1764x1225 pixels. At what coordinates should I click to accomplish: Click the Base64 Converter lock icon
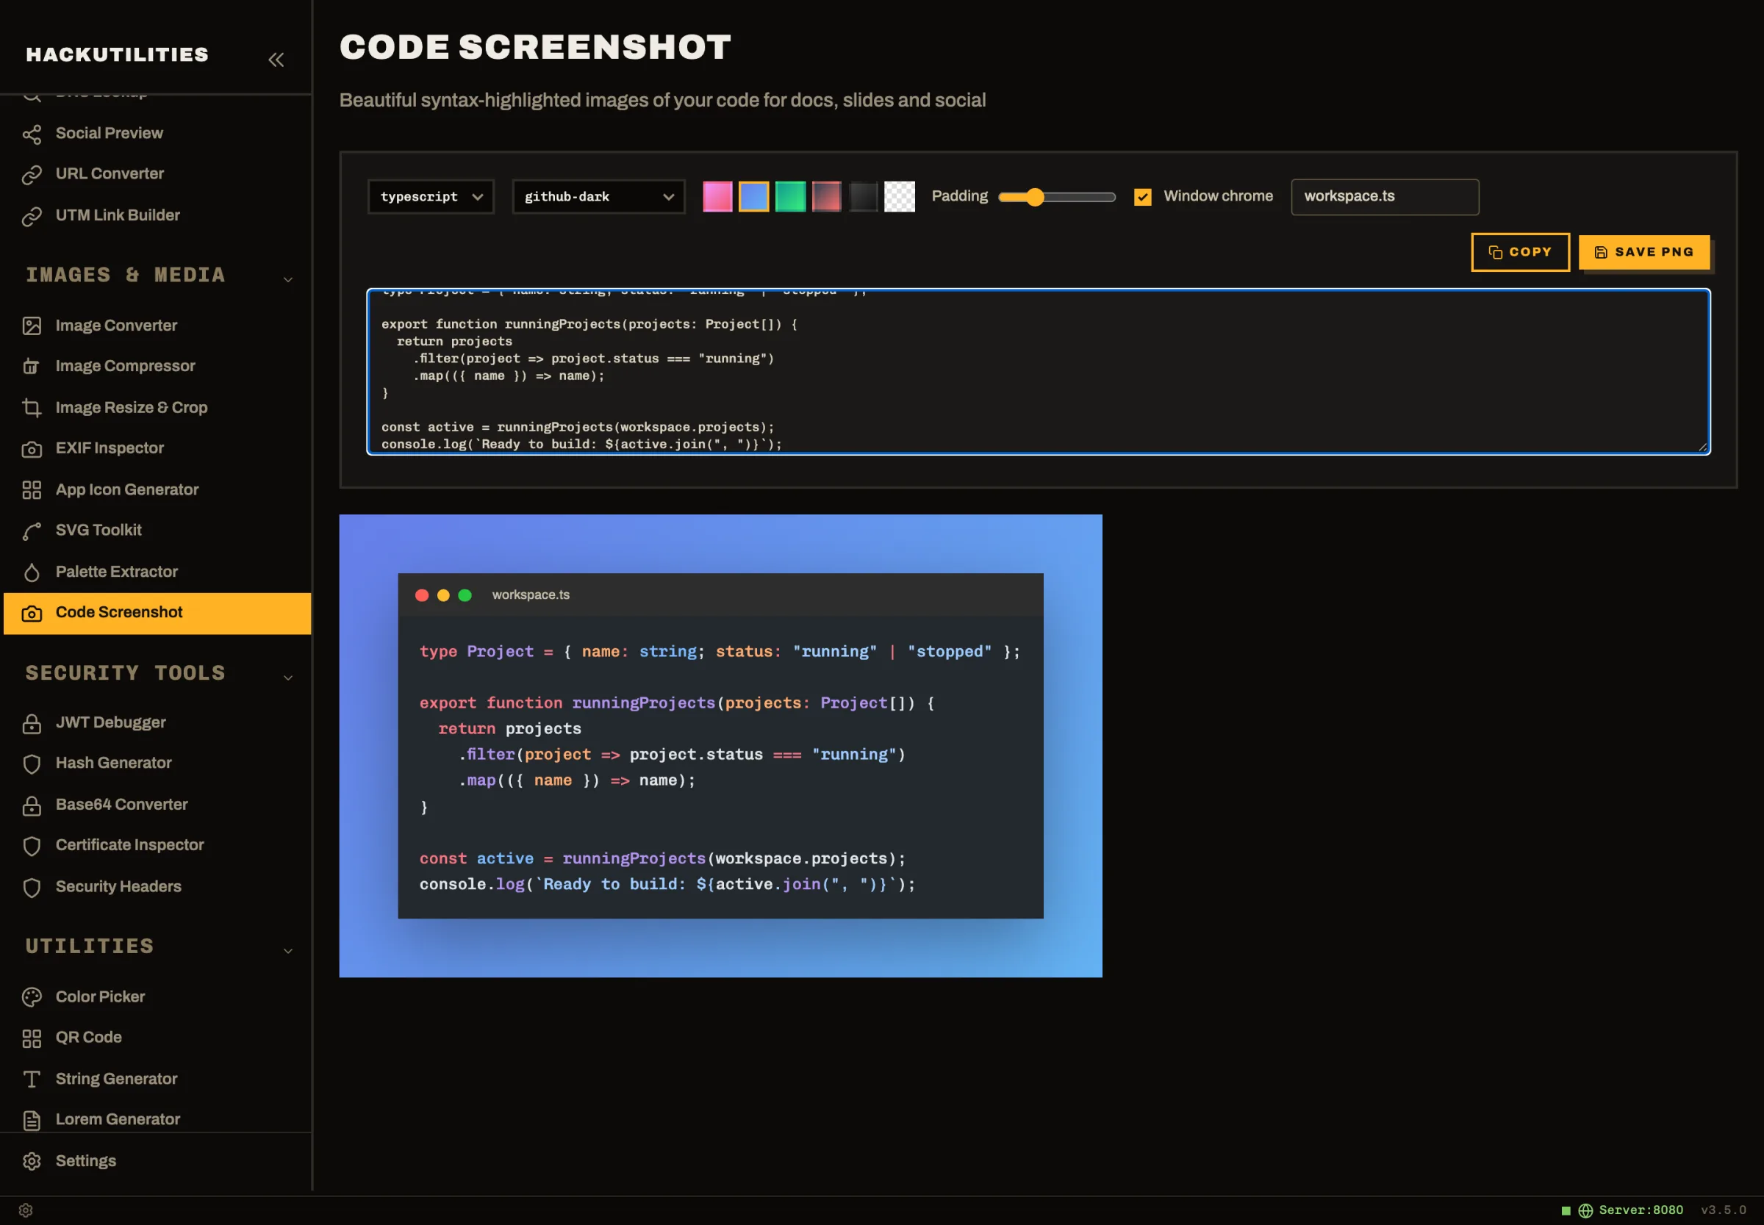[x=32, y=805]
